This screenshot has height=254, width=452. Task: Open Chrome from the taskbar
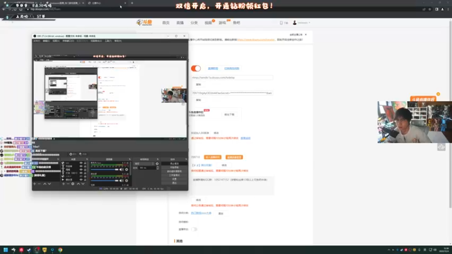(60, 249)
